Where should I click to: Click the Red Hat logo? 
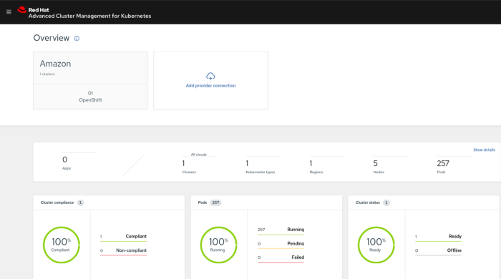pyautogui.click(x=22, y=10)
